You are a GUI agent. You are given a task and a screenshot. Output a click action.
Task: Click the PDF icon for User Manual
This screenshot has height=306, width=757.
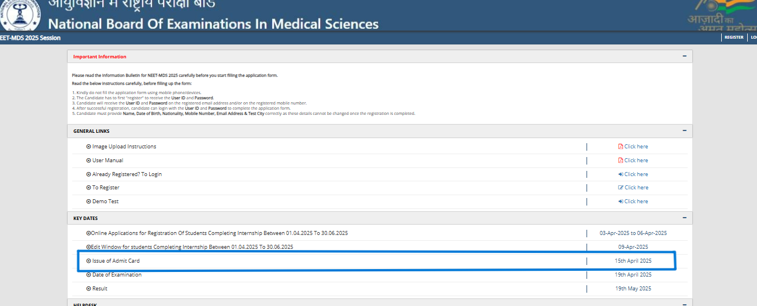click(621, 161)
